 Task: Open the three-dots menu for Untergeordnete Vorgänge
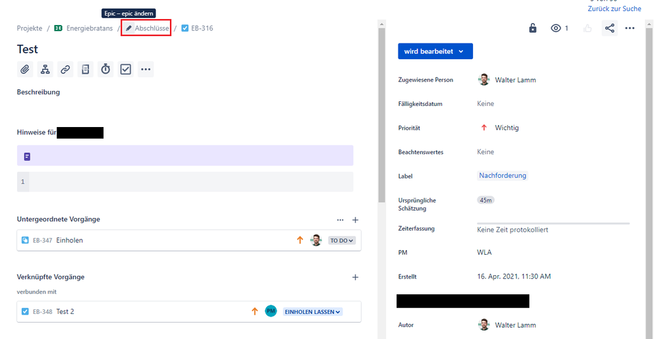point(341,220)
